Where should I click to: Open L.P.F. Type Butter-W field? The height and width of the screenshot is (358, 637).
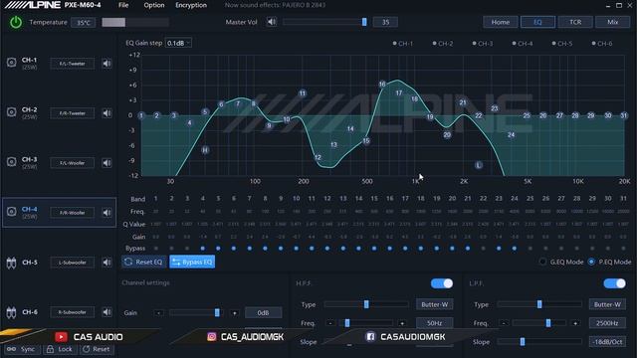coord(607,304)
